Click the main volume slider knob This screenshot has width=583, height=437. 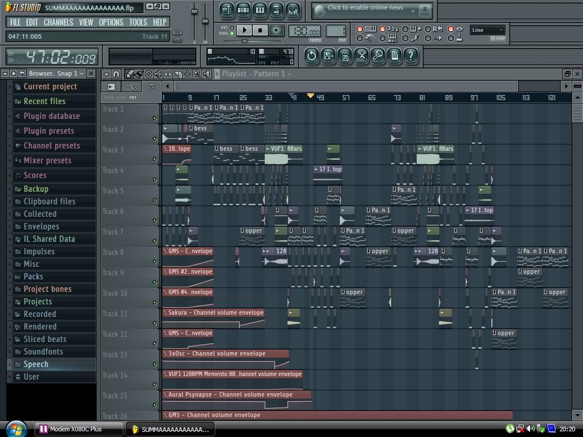click(194, 11)
